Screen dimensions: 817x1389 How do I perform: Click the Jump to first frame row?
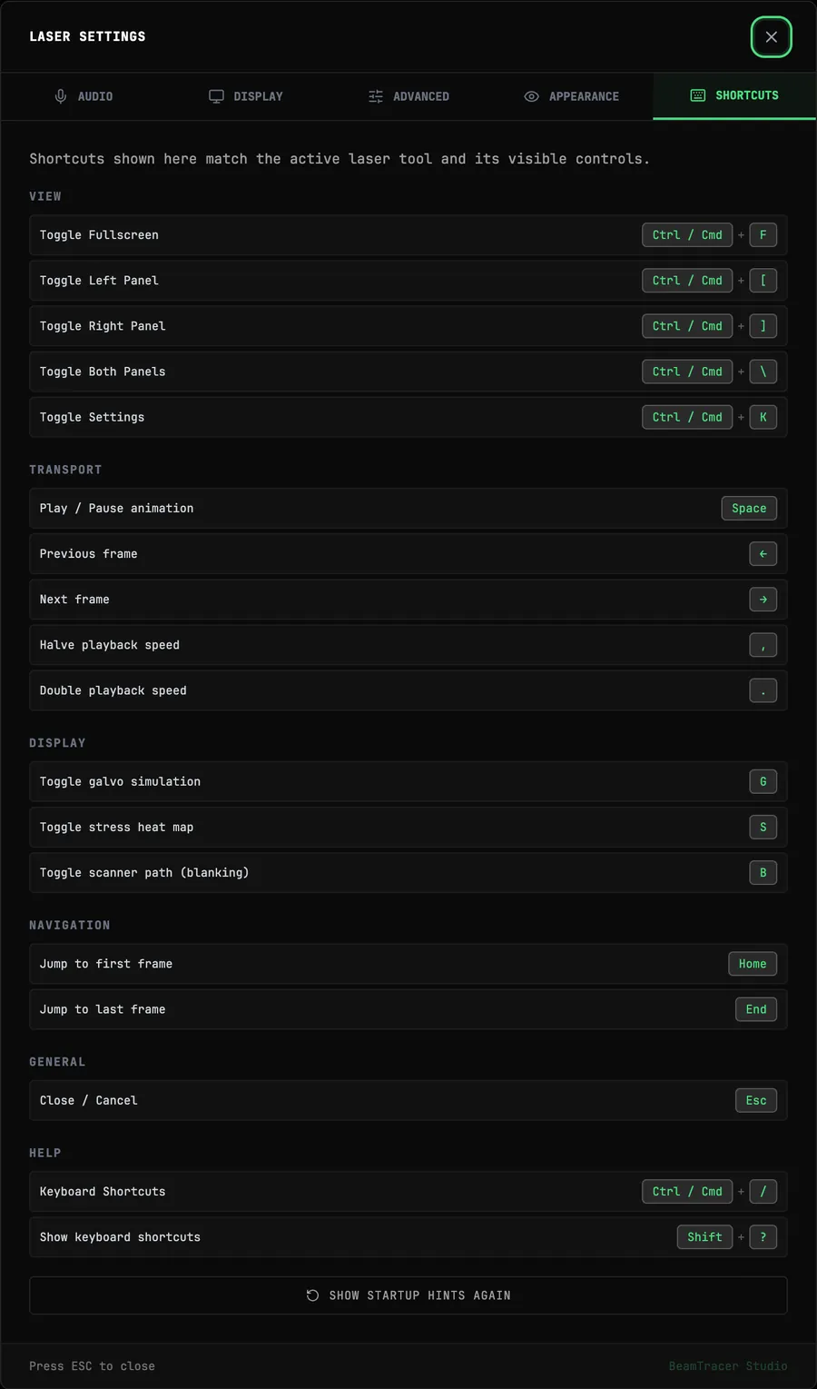click(x=408, y=964)
